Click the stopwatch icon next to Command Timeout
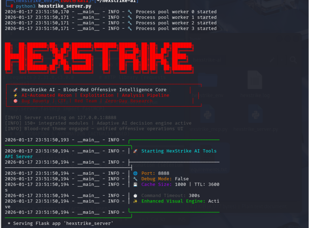Screen dimensions: 309x228 [135, 196]
